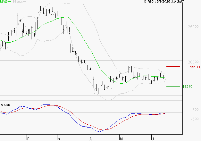Screen dimensions: 201x141
Task: Click the red 191 14 resistance value
Action: pyautogui.click(x=195, y=67)
